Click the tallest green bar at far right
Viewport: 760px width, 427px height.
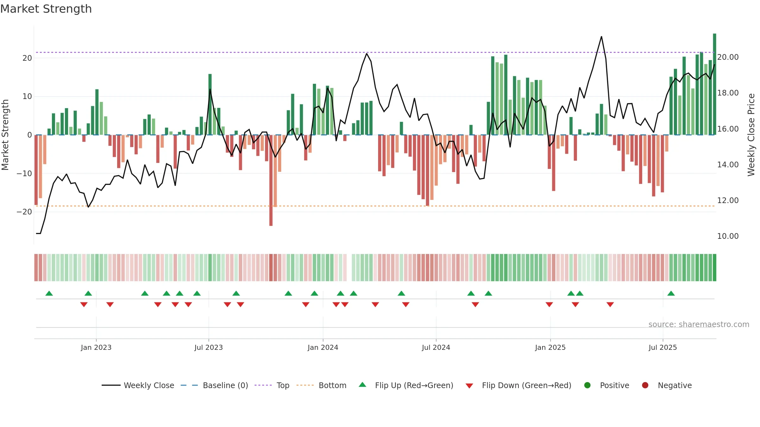(714, 84)
